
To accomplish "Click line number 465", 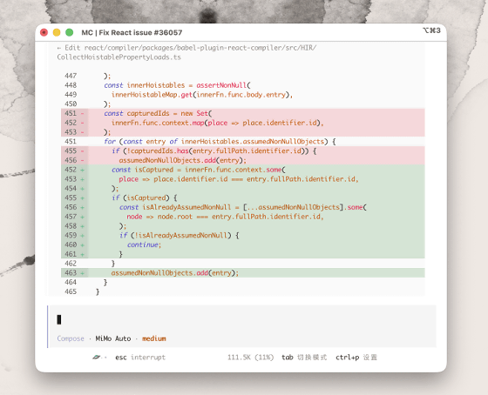I will 71,291.
